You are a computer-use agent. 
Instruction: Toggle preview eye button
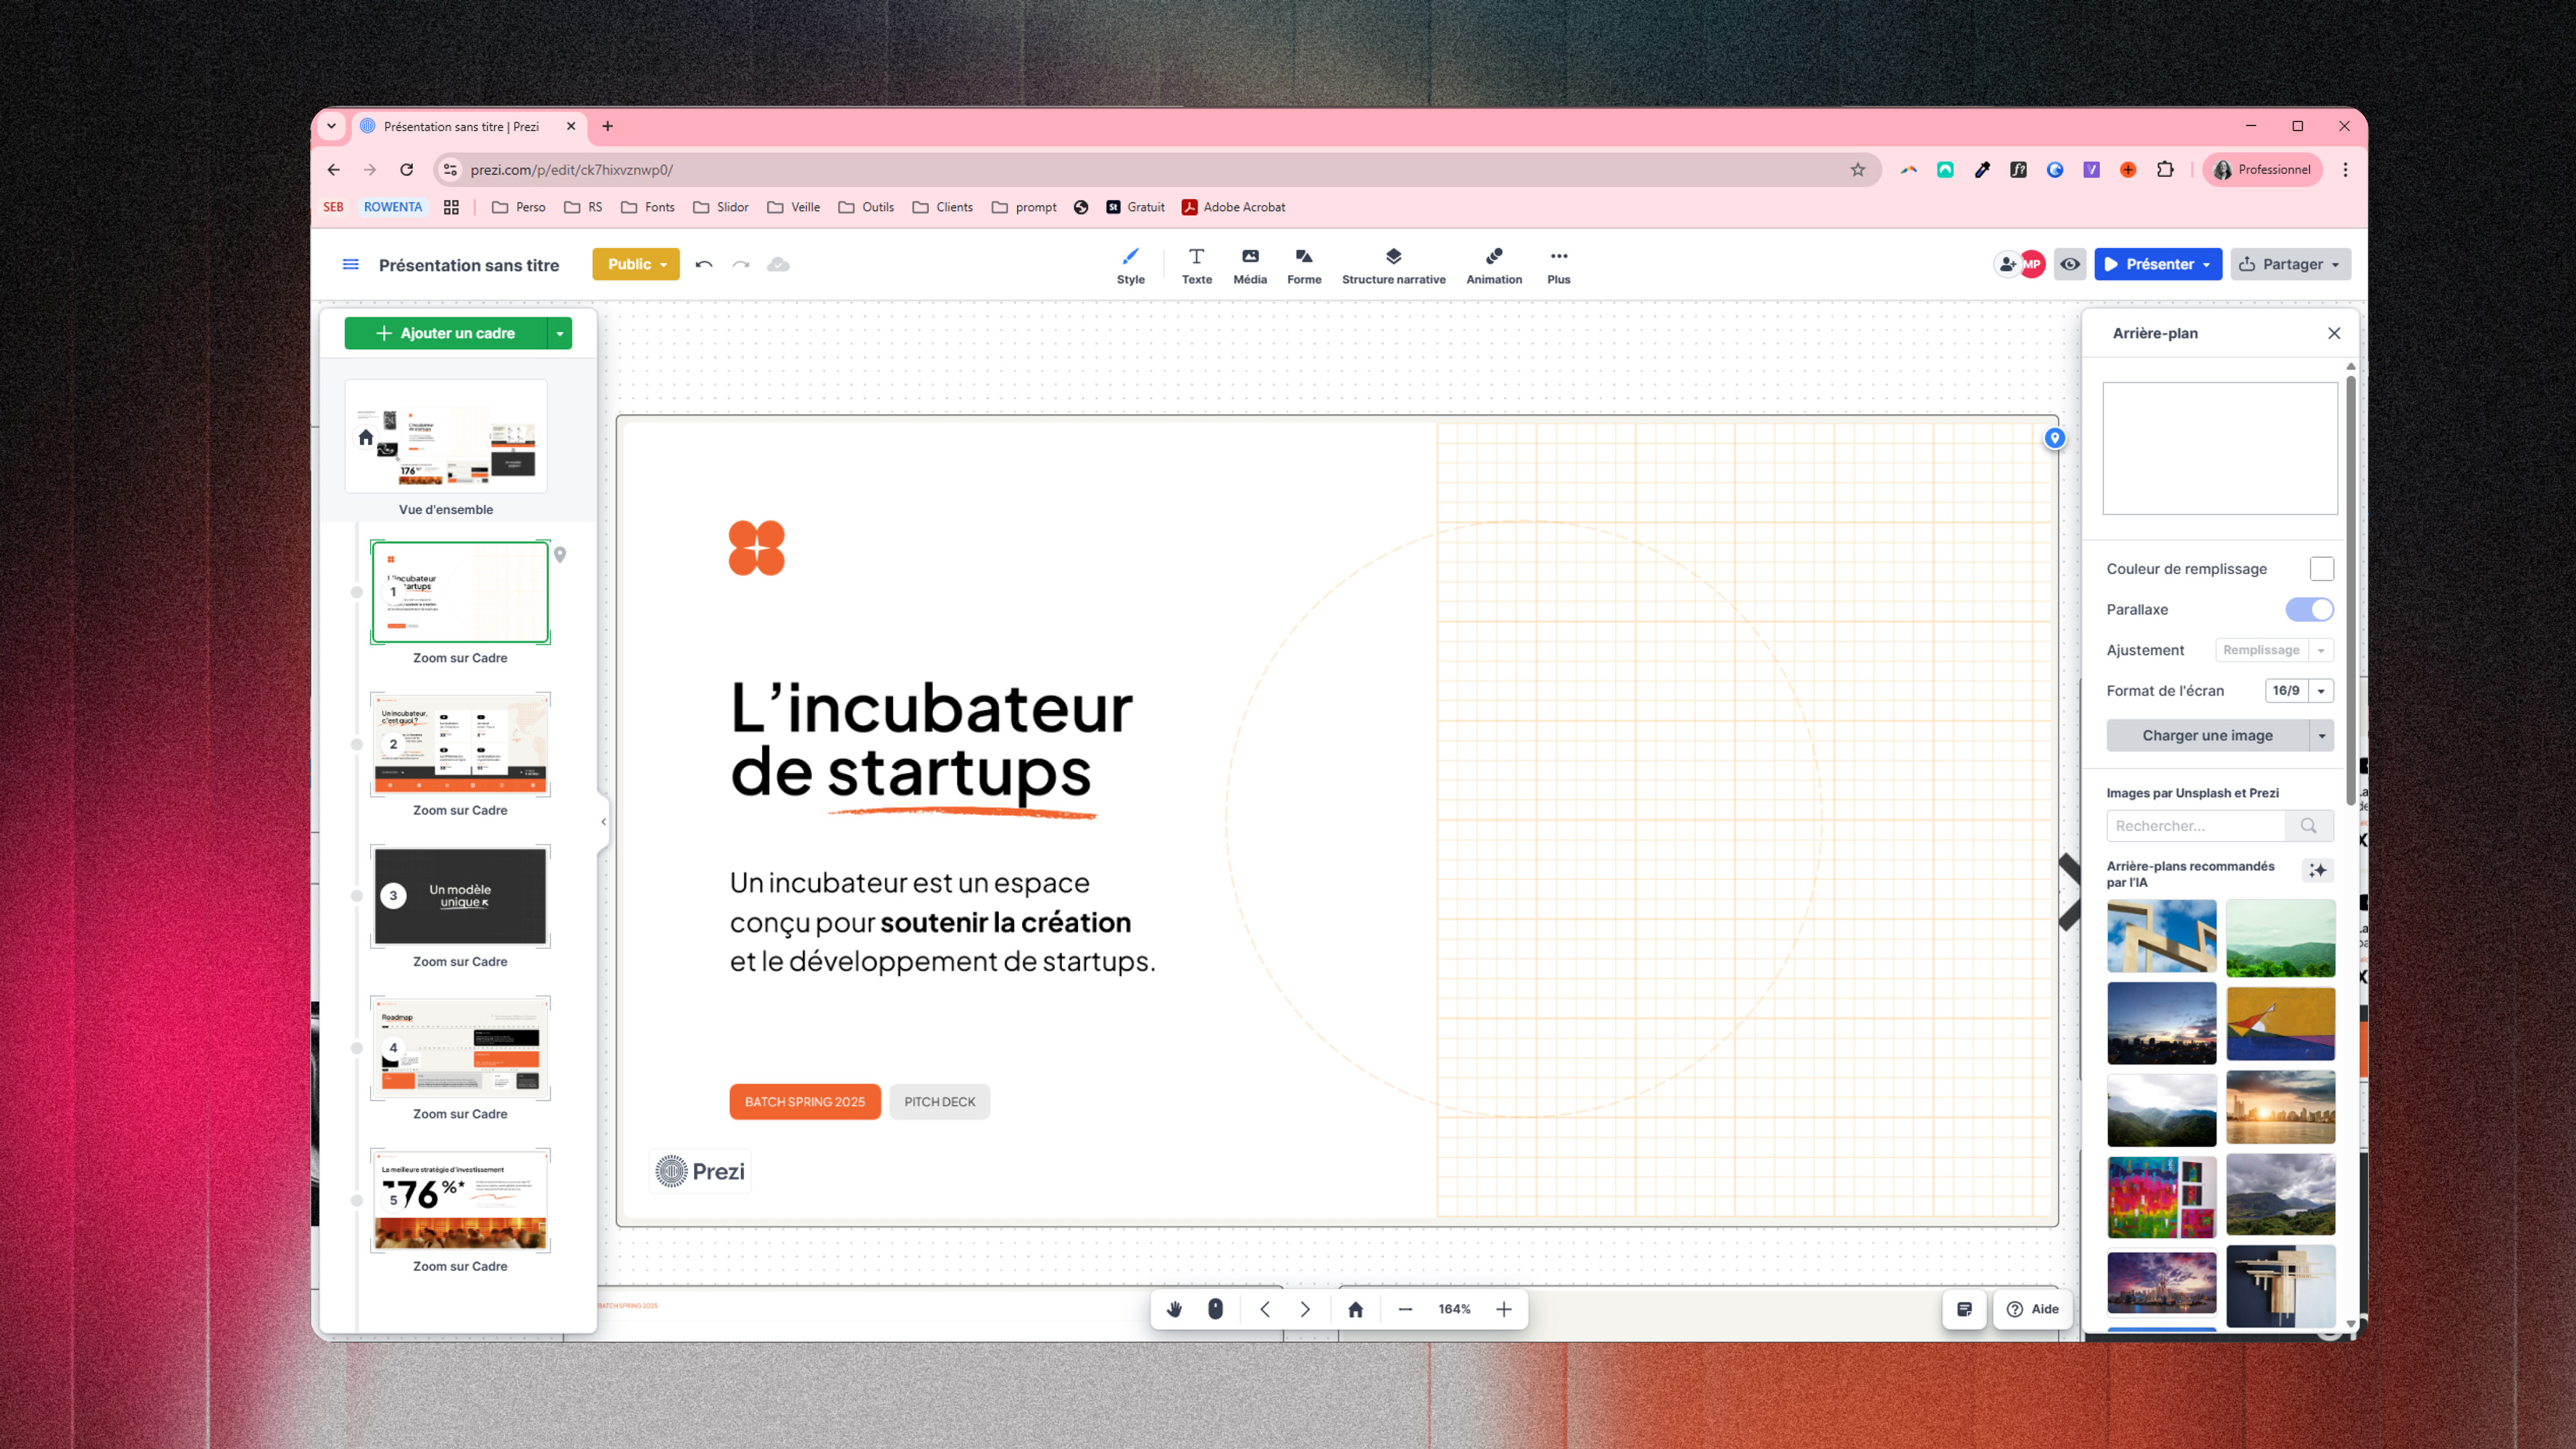click(2070, 264)
